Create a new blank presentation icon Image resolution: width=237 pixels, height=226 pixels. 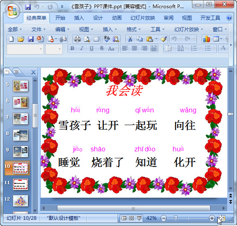coord(11,39)
